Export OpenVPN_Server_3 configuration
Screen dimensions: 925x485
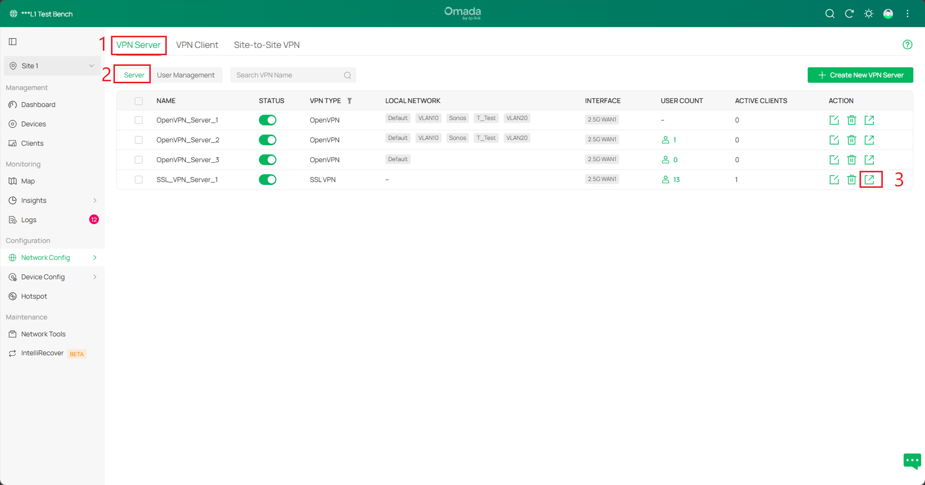(869, 160)
